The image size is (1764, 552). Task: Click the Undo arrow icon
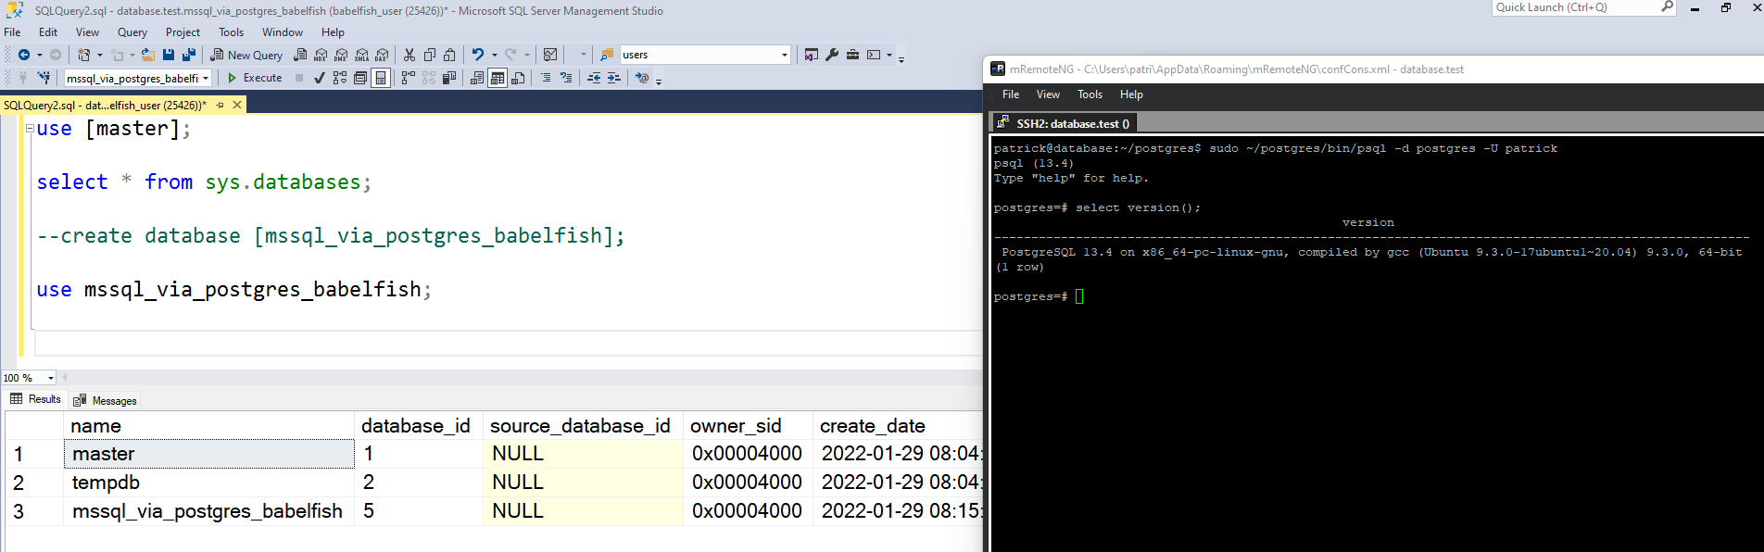point(477,55)
